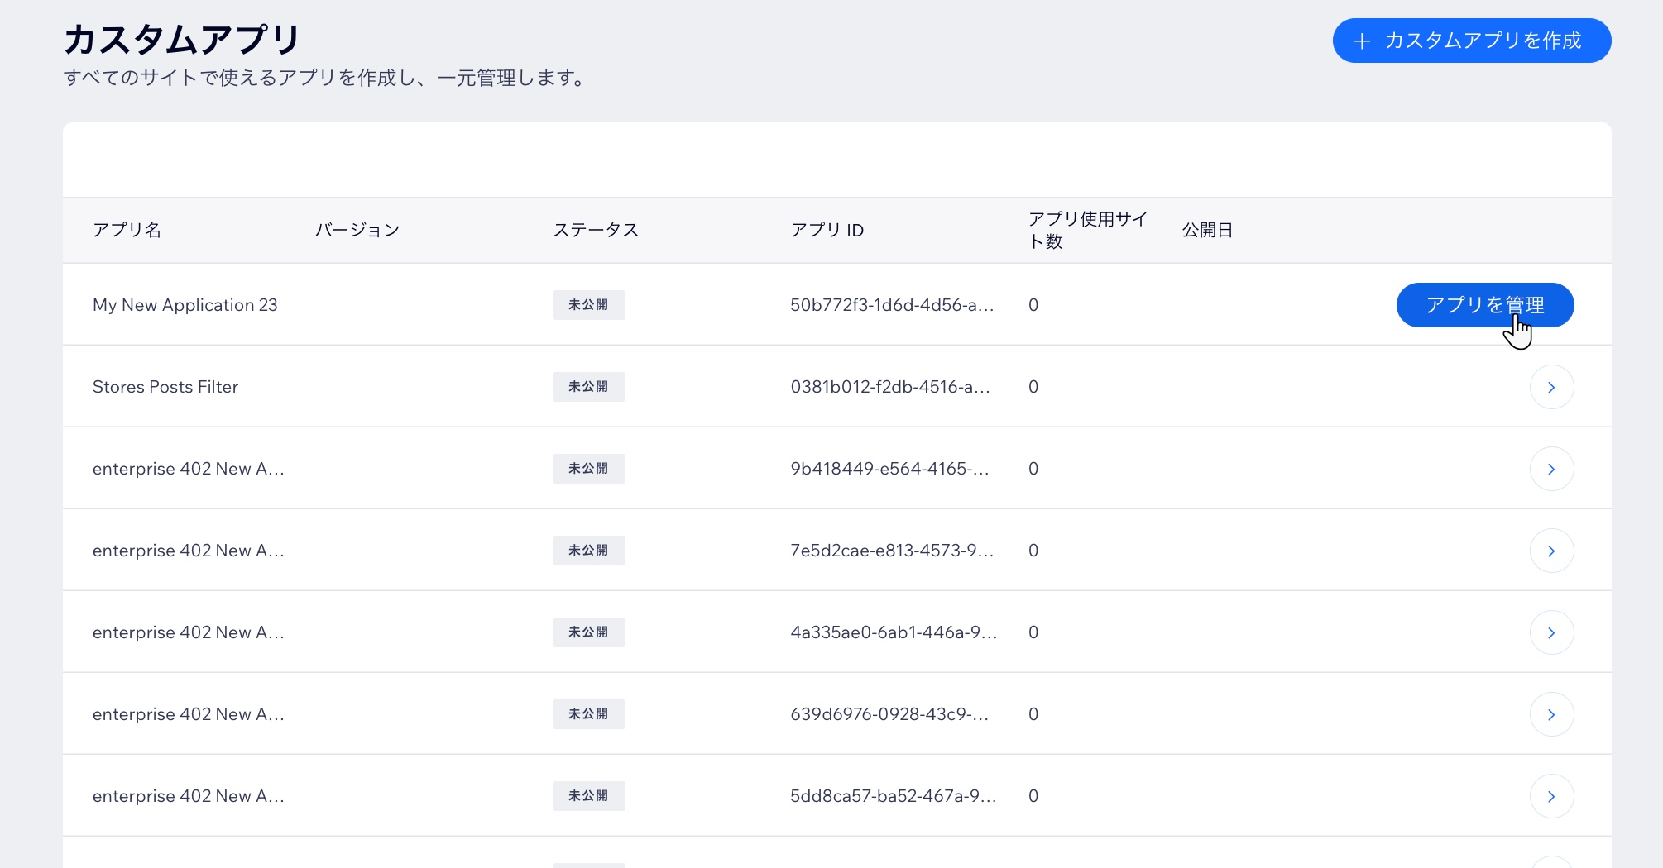Click the アプリ名 column header

click(x=127, y=230)
